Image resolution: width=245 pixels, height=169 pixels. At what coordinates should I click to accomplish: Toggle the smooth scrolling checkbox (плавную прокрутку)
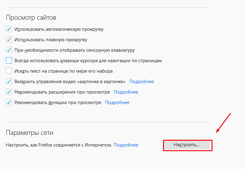point(9,40)
